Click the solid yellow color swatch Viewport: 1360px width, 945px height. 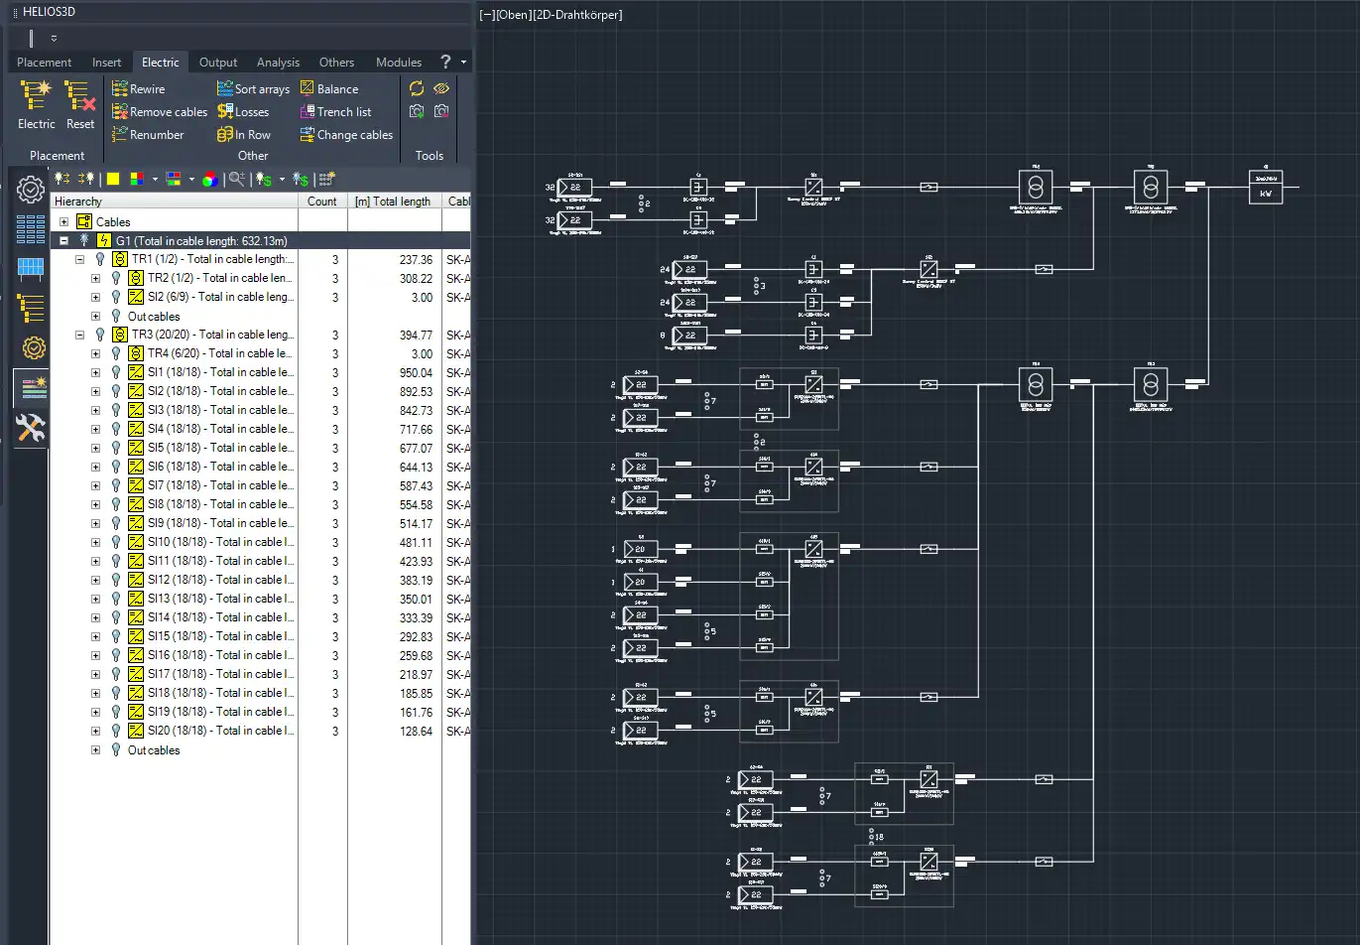pyautogui.click(x=113, y=180)
